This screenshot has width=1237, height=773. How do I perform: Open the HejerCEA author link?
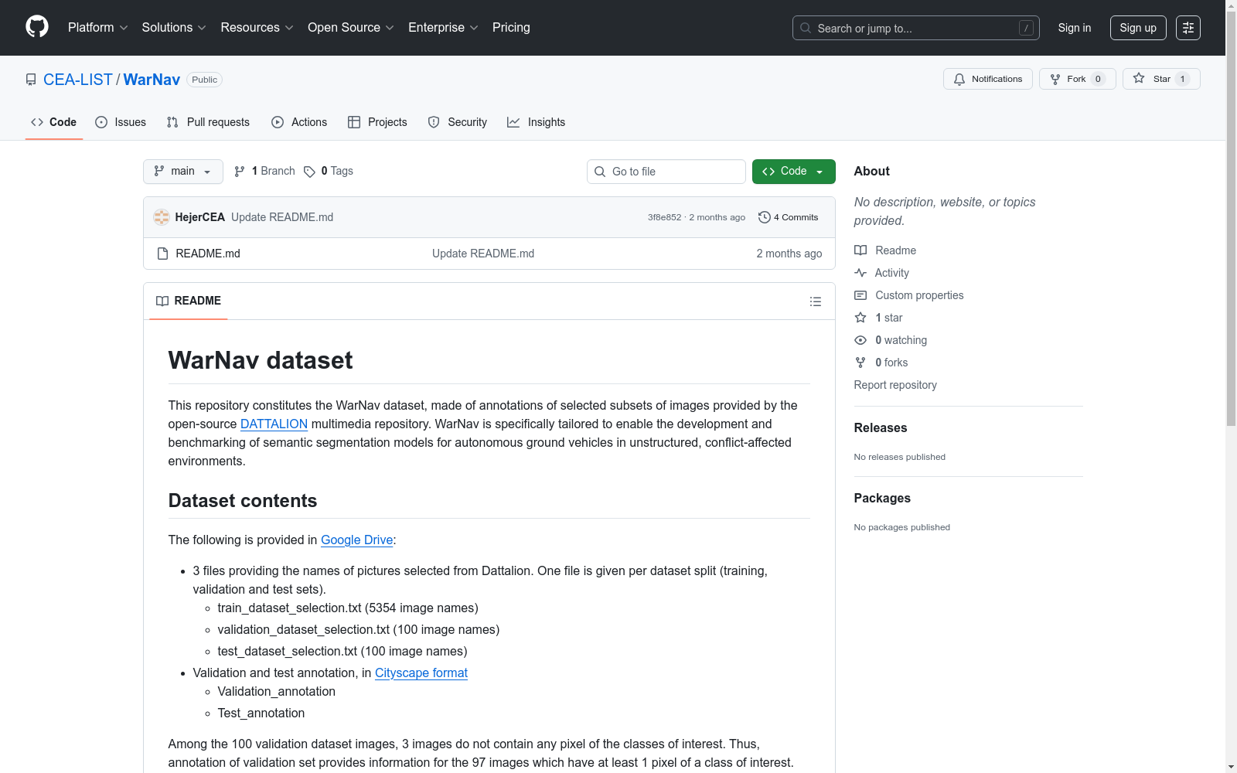[x=200, y=217]
